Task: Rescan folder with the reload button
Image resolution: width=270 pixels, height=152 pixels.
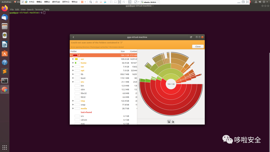Action: point(191,37)
